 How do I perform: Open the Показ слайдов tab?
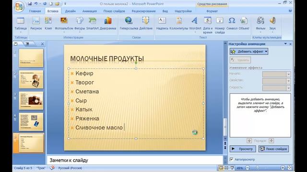114,11
